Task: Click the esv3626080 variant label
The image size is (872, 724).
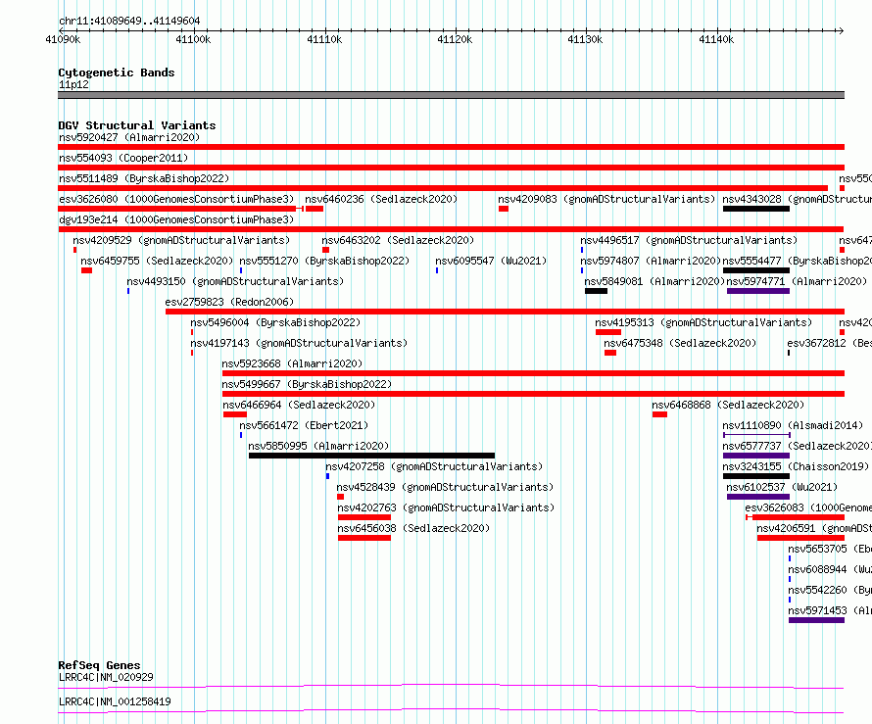Action: [x=175, y=199]
